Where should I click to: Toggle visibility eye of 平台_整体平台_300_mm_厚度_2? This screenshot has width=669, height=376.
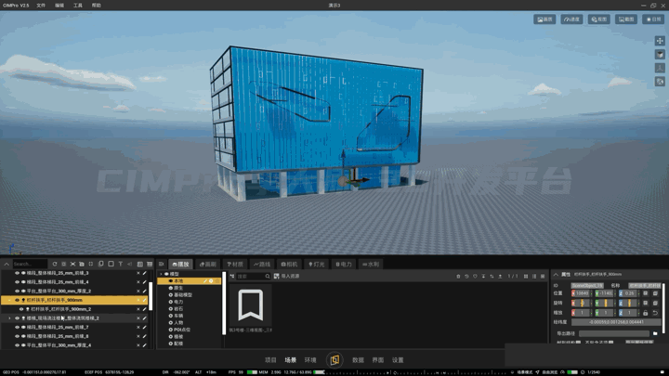[17, 292]
